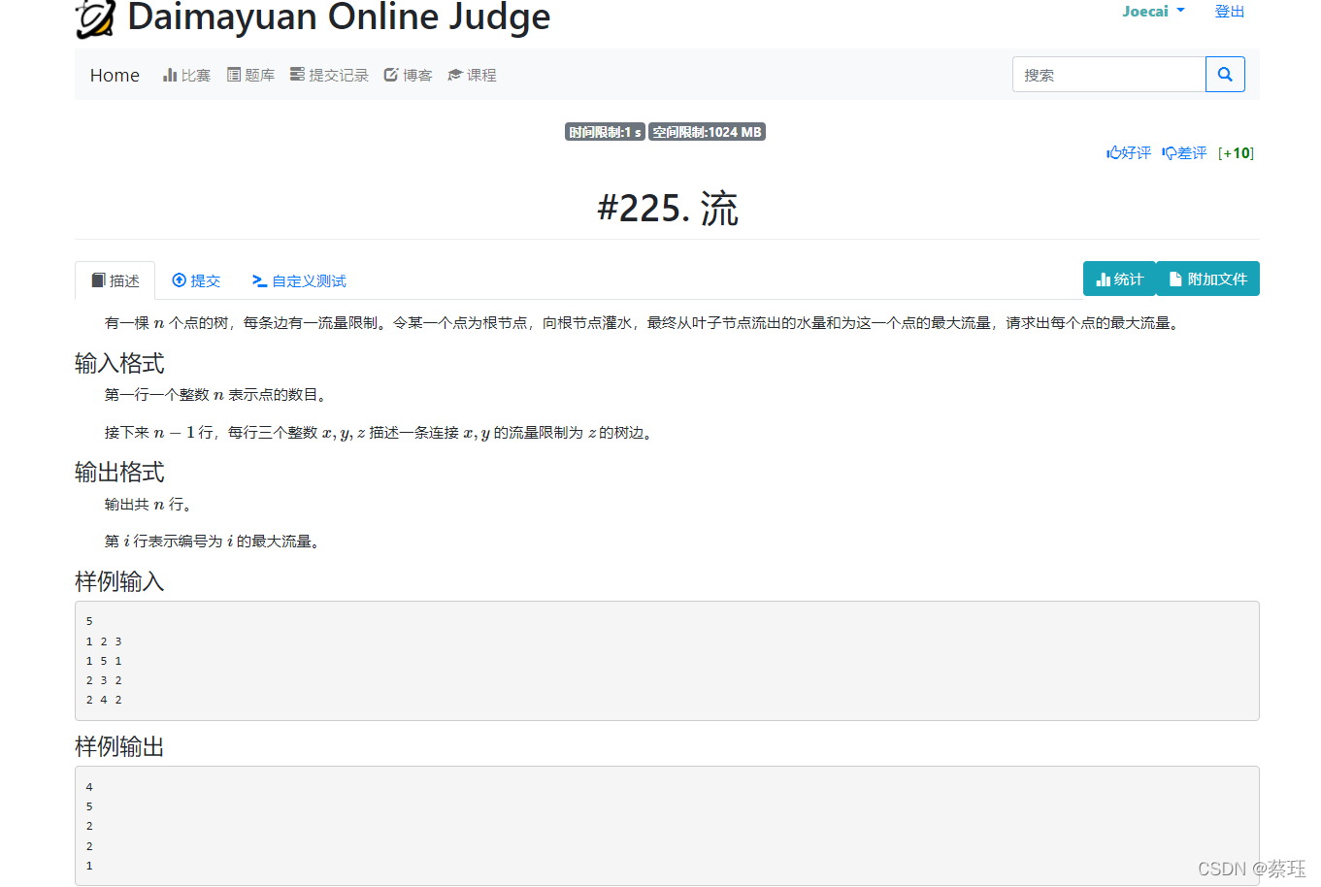The height and width of the screenshot is (887, 1321).
Task: Go to Home in navbar
Action: (115, 75)
